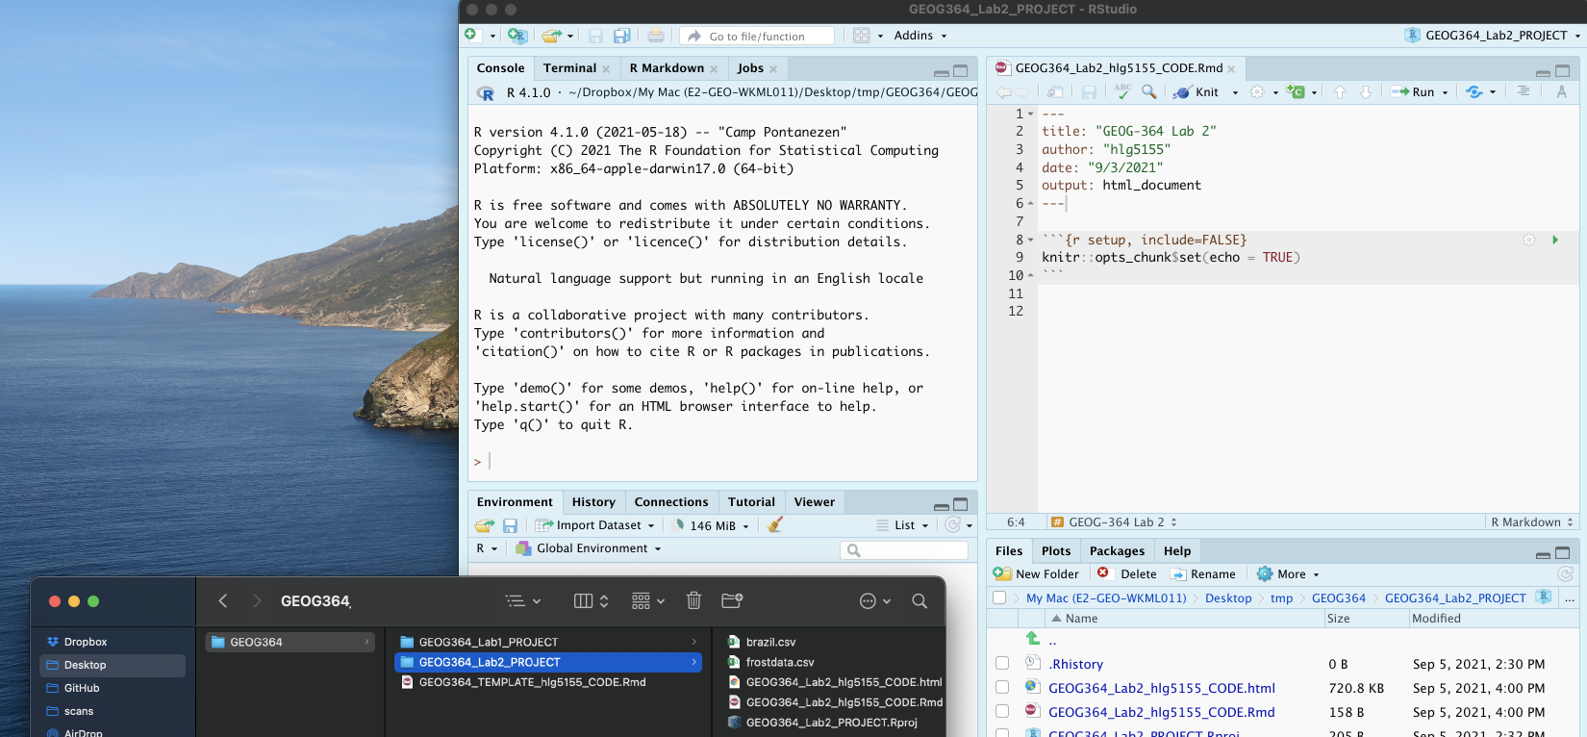
Task: Refresh the Environment pane
Action: (953, 525)
